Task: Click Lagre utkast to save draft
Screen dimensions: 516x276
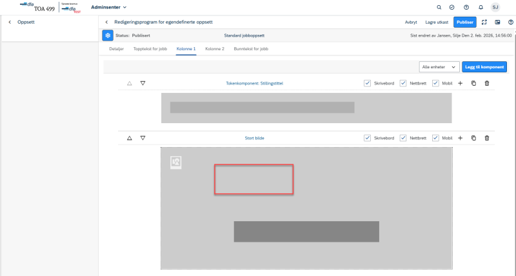Action: tap(437, 23)
